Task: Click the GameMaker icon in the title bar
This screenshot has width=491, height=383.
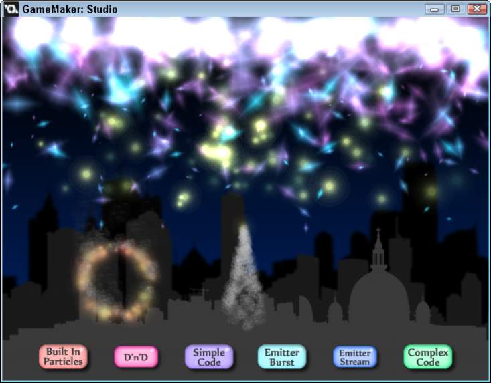Action: pyautogui.click(x=11, y=9)
